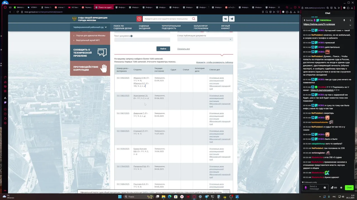Viewport: 357px width, 200px height.
Task: Open the ПОИСК ПО СУДЕБНЫМ ДЕЛАМ menu
Action: coord(122,27)
